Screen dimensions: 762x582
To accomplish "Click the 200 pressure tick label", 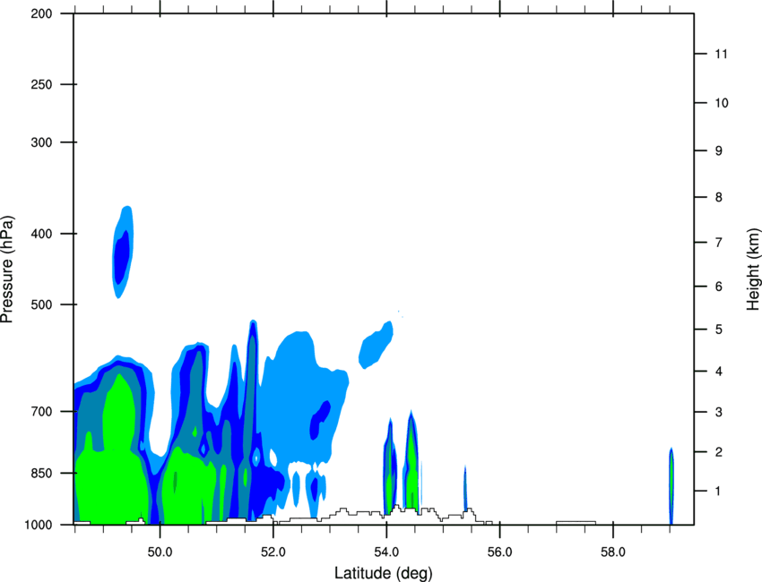I will pyautogui.click(x=41, y=13).
